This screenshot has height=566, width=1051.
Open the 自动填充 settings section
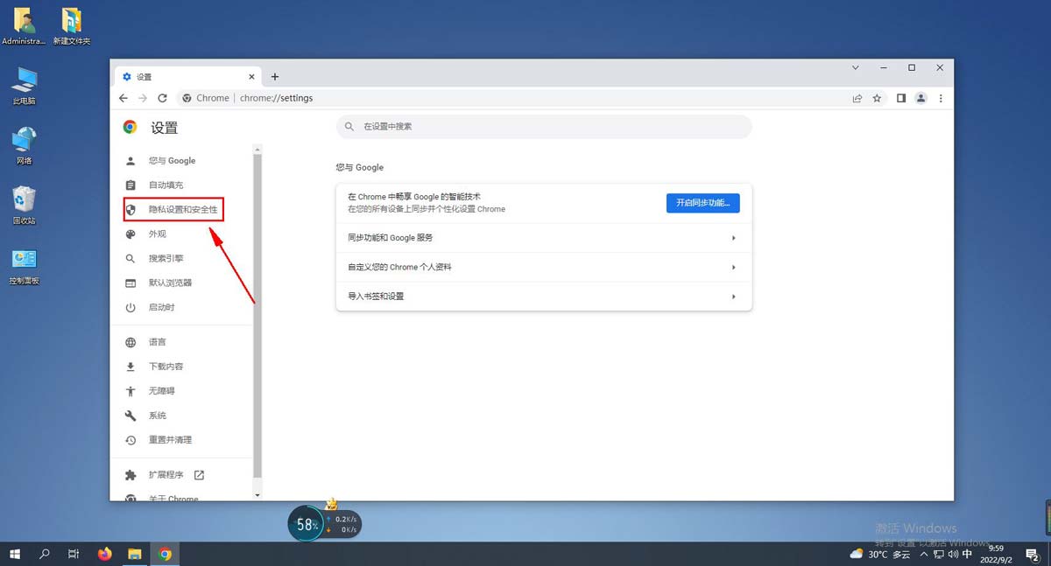[x=166, y=185]
